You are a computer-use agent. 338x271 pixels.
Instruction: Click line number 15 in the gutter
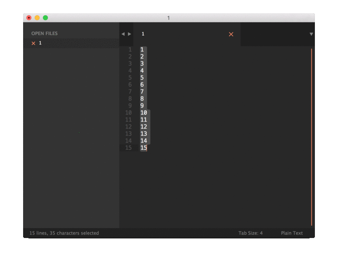click(128, 148)
